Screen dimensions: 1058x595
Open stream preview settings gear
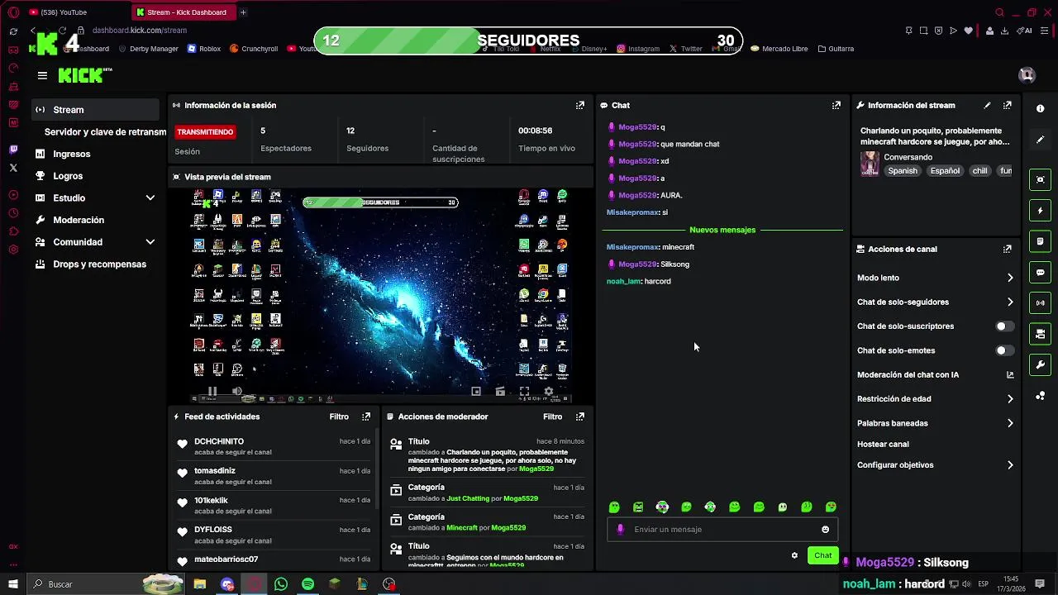click(x=548, y=392)
